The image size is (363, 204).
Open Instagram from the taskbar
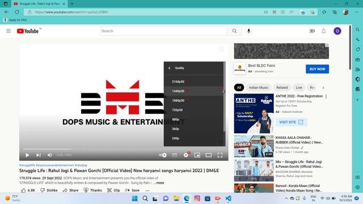coord(197,198)
